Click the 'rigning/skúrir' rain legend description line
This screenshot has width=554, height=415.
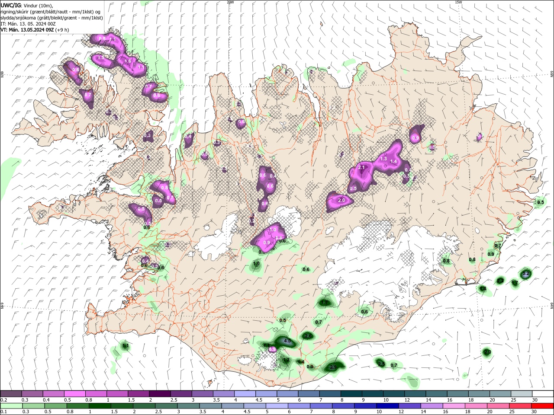point(51,12)
